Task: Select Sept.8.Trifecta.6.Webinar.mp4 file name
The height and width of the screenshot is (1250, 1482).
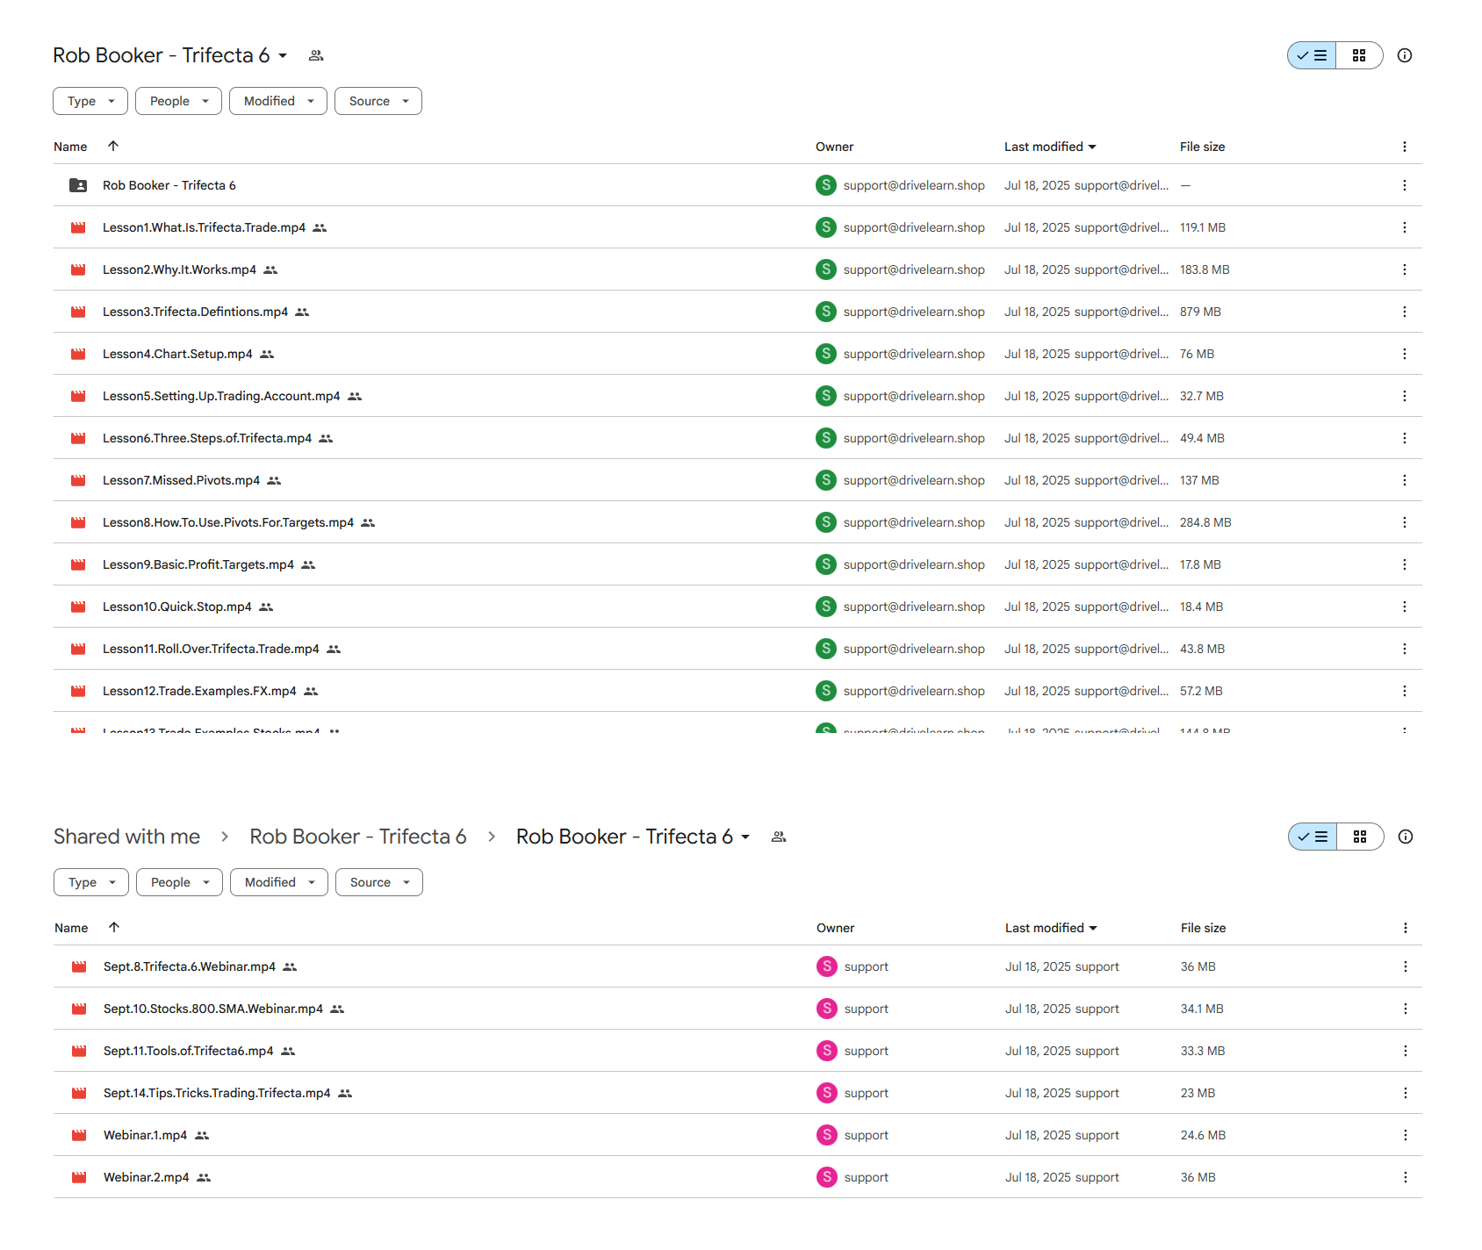Action: [190, 966]
